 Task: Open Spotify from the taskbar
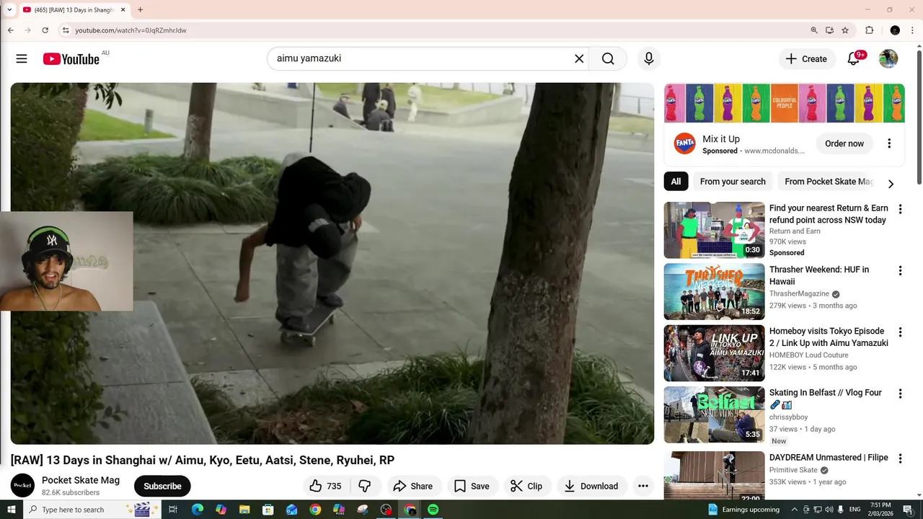pos(433,510)
